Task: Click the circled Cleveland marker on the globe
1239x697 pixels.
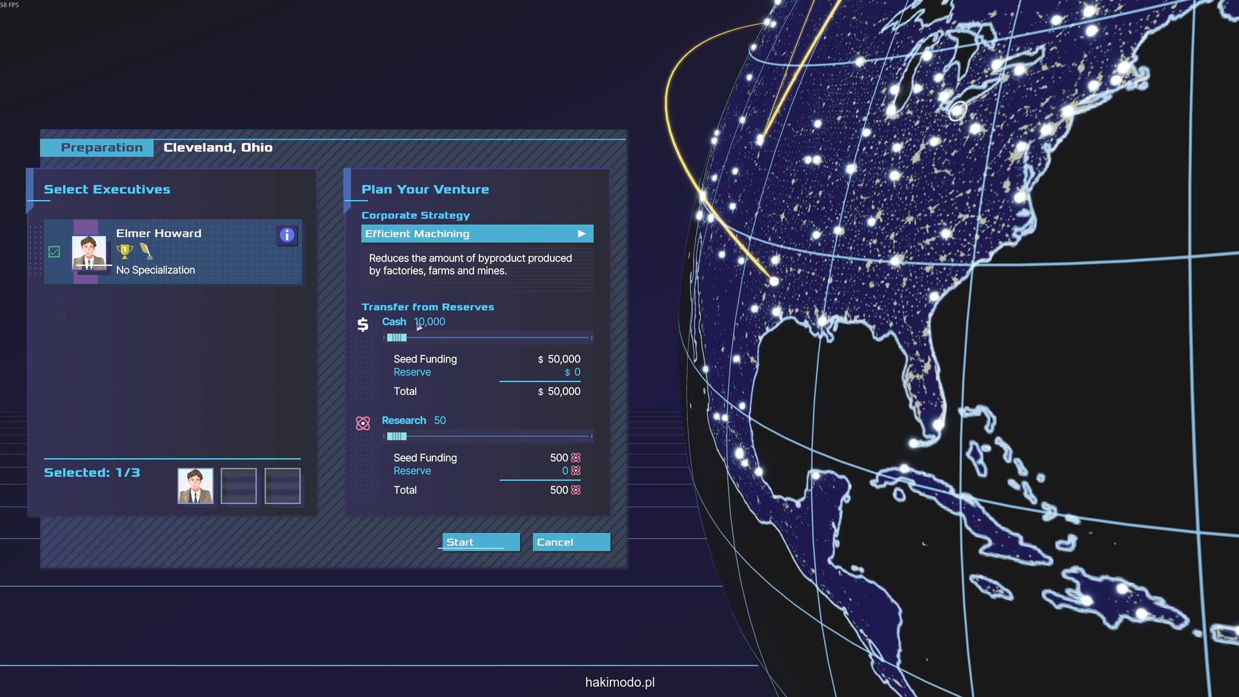Action: 958,110
